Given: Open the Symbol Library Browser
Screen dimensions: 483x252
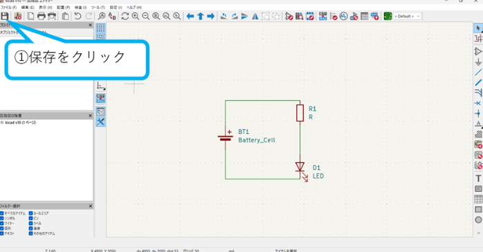Looking at the screenshot, I should coord(300,16).
